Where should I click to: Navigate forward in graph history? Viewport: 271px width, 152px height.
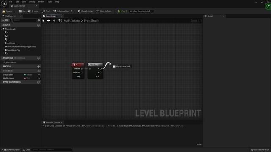(x=54, y=21)
